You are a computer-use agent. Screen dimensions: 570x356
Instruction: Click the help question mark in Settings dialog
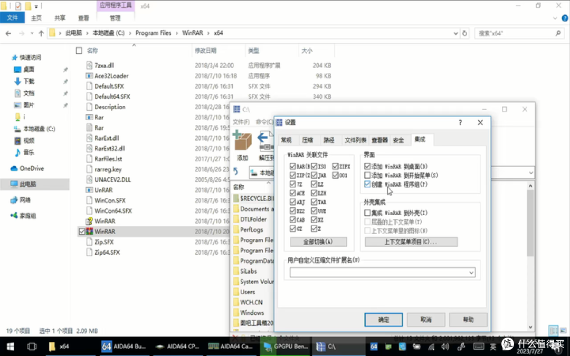click(460, 122)
